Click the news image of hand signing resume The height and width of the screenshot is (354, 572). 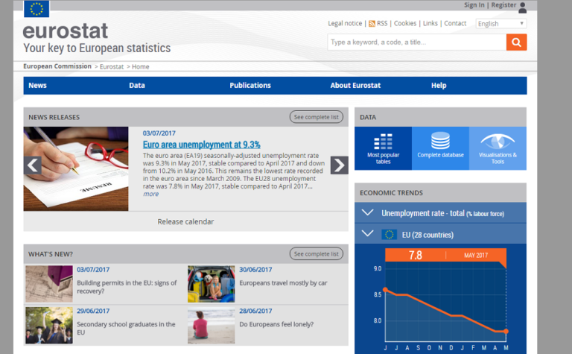(76, 168)
